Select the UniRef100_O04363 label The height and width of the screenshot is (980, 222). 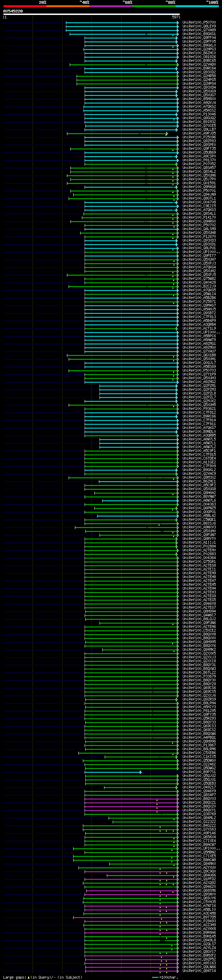click(x=199, y=504)
